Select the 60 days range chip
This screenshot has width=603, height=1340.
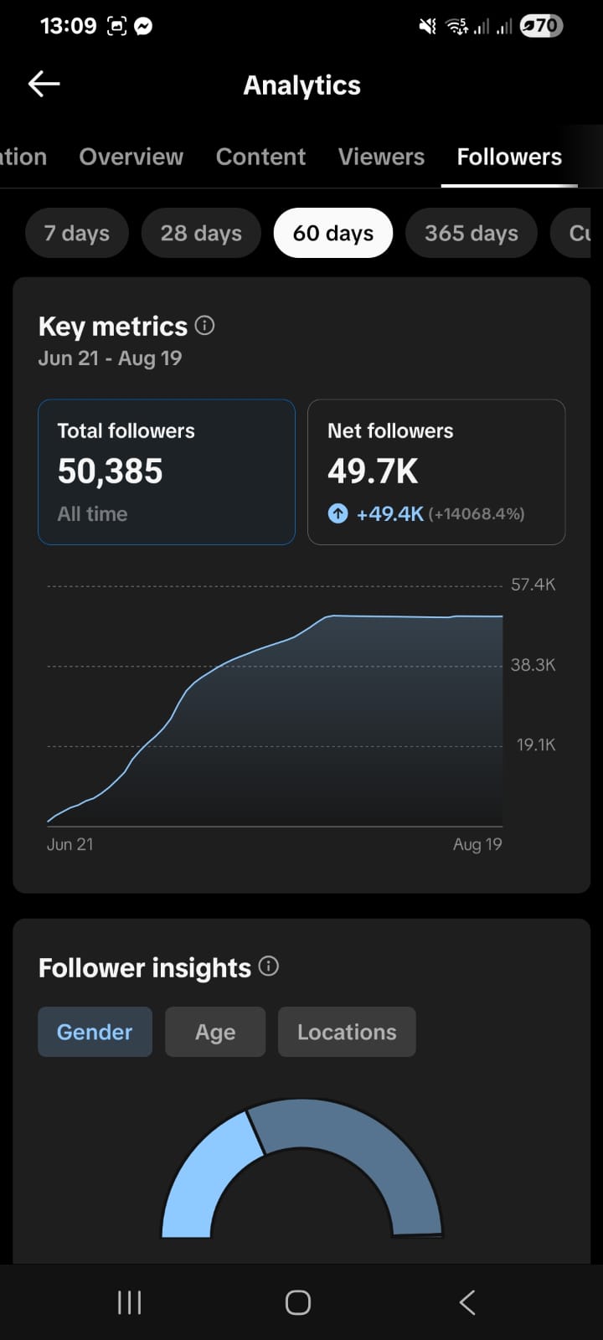pos(333,233)
